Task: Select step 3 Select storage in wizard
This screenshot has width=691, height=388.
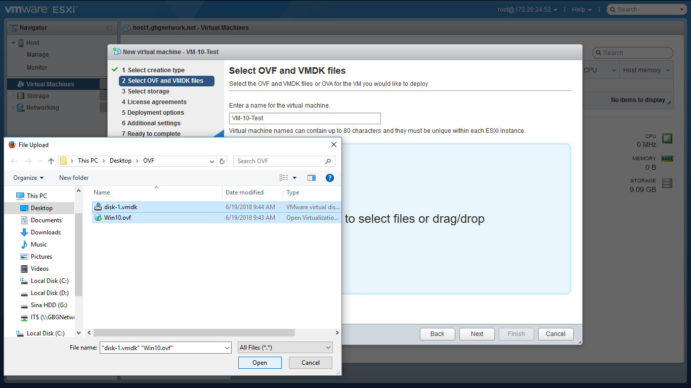Action: [x=148, y=91]
